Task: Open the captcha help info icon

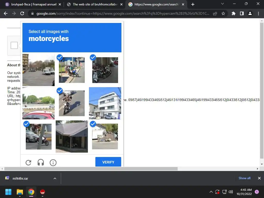Action: coord(53,163)
